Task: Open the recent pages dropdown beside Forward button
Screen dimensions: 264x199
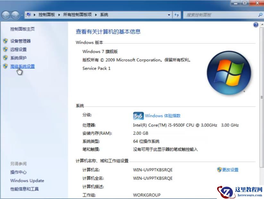Action: pos(21,15)
